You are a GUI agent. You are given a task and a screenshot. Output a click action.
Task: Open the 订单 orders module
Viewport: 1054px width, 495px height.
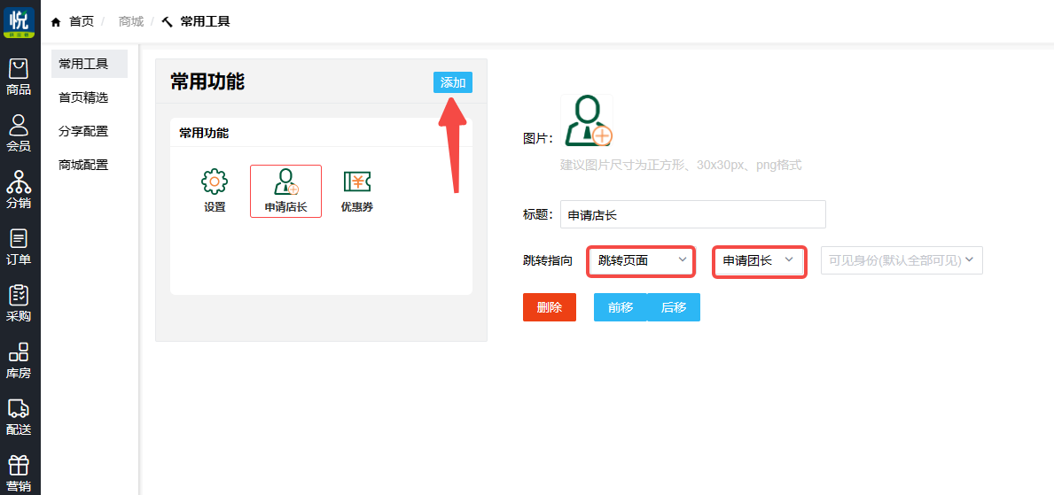(19, 247)
